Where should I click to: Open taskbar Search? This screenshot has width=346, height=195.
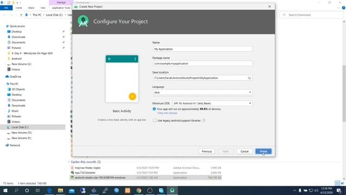click(x=16, y=190)
